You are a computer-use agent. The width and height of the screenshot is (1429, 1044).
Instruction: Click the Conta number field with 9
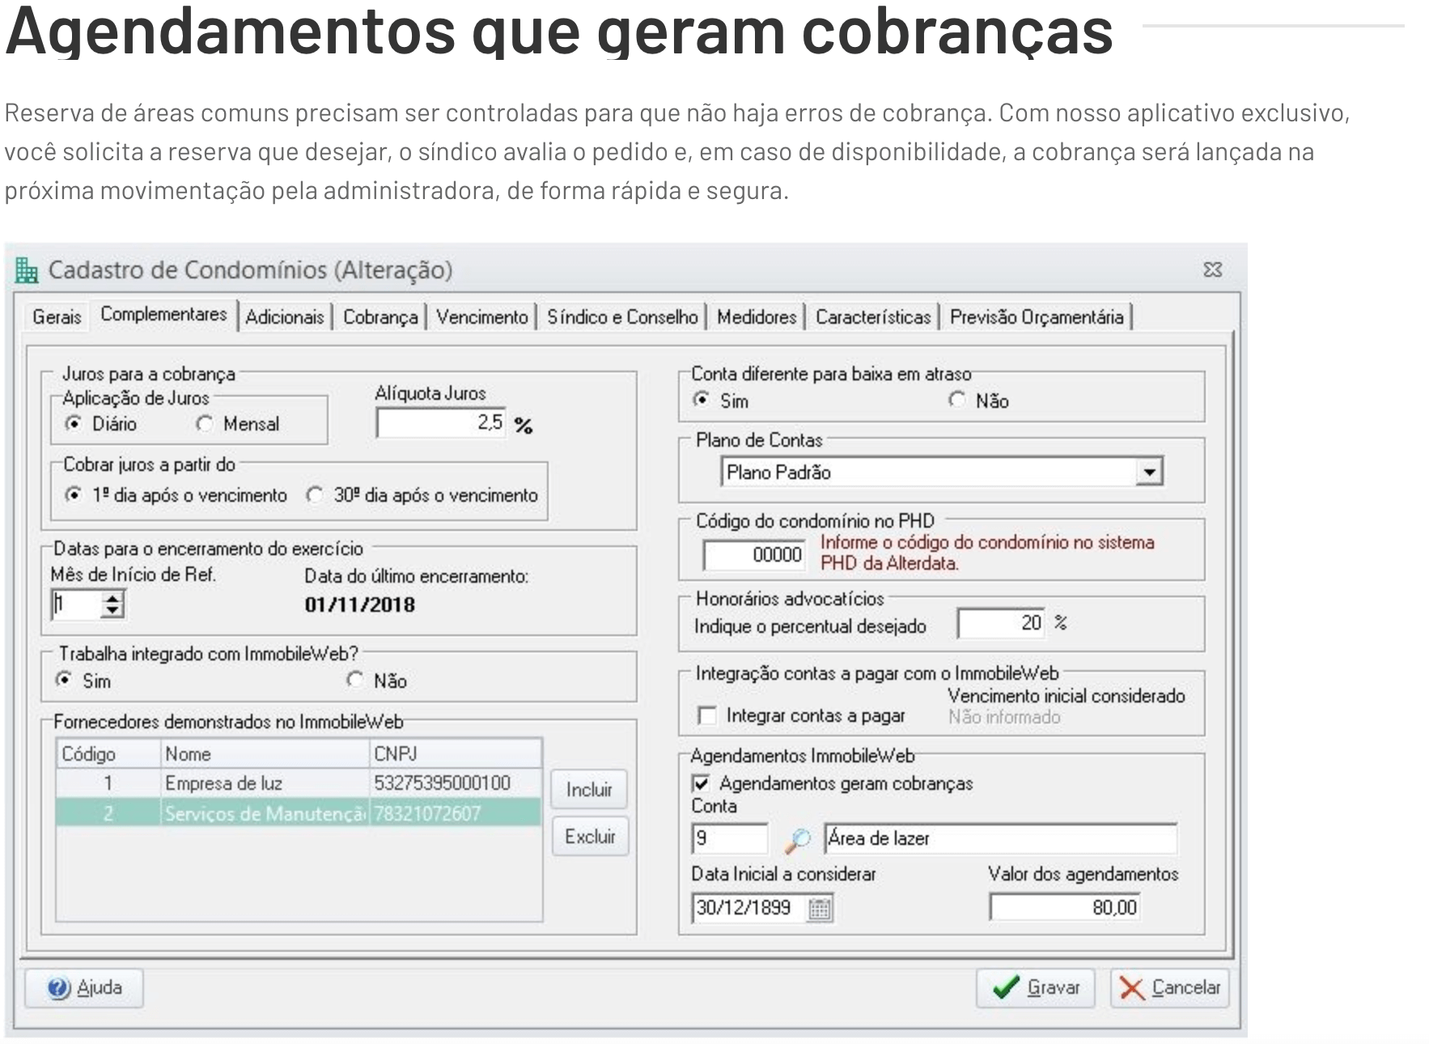pos(729,839)
